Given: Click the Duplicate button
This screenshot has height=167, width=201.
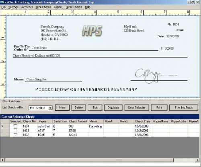Looking at the screenshot, I should click(x=113, y=107).
